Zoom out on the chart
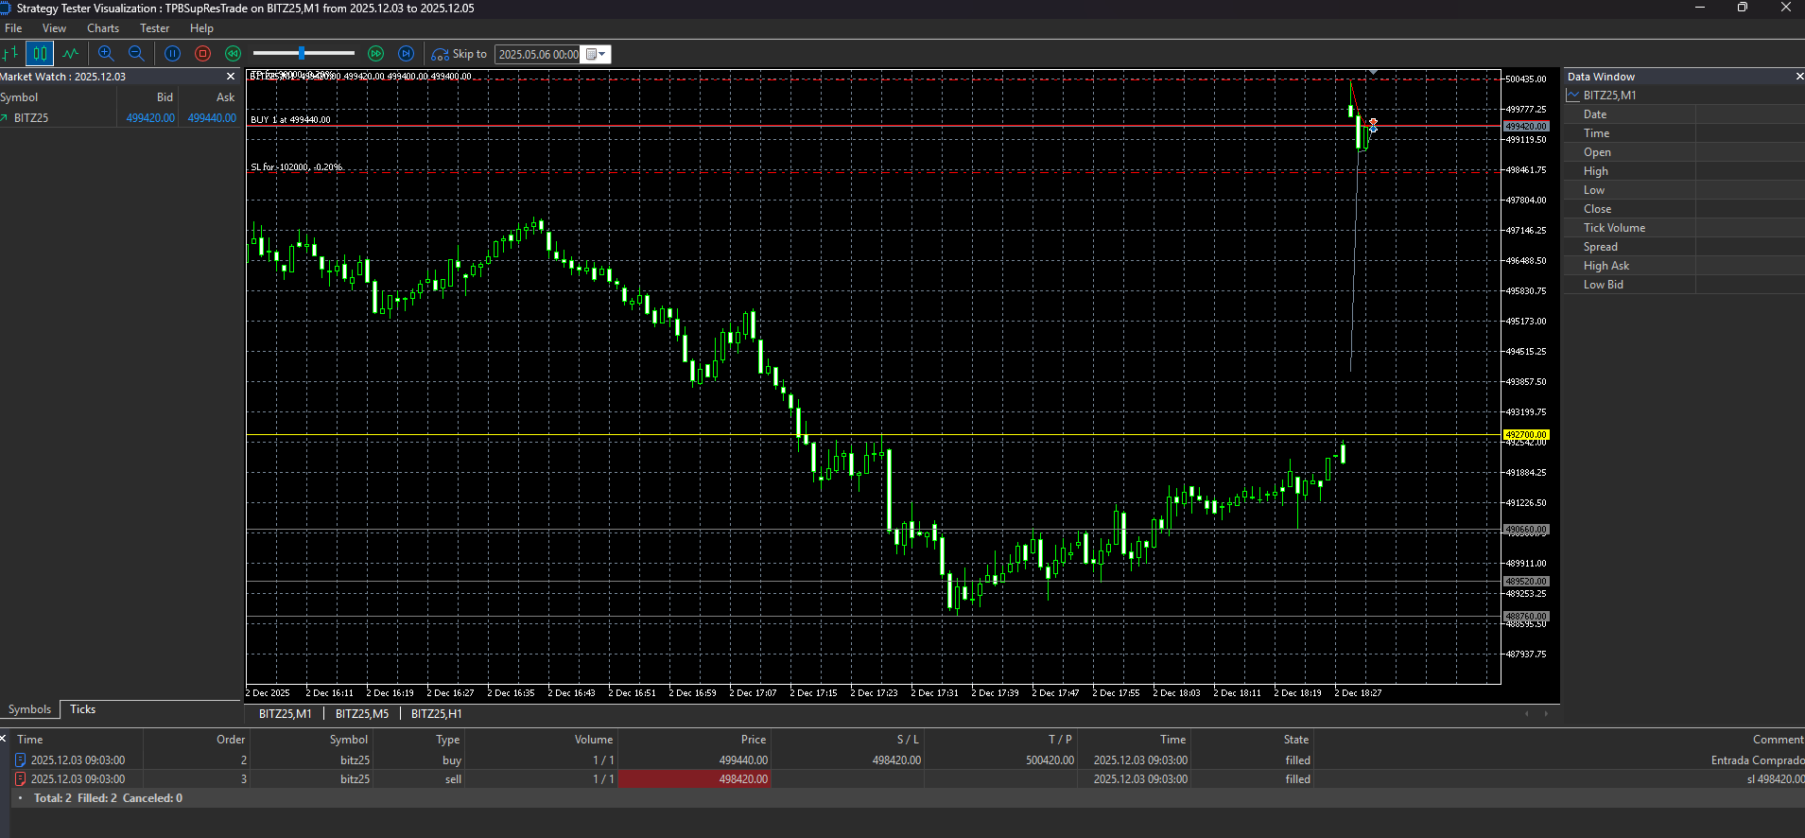Image resolution: width=1805 pixels, height=838 pixels. click(x=136, y=54)
